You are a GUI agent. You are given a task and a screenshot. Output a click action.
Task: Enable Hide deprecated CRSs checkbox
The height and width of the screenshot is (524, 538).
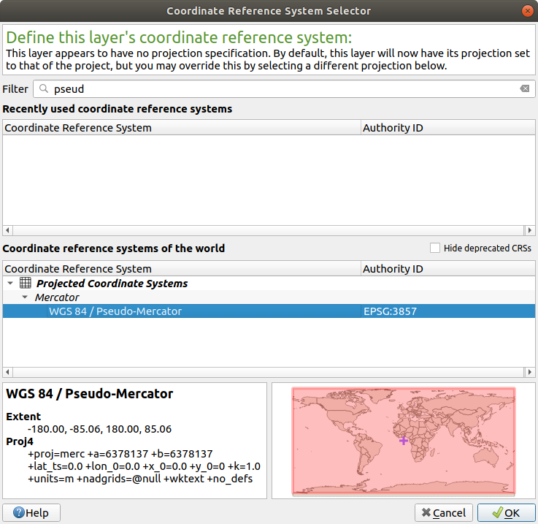pos(435,248)
